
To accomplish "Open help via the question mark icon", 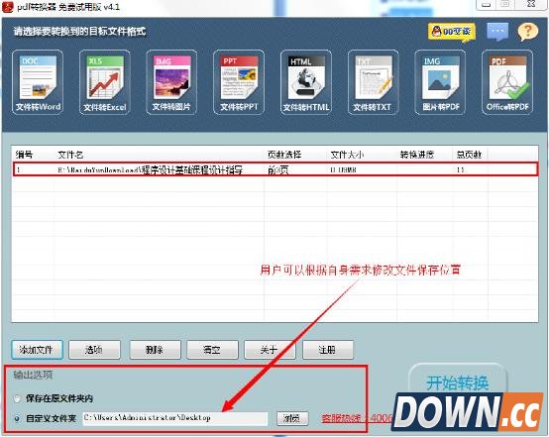I will coord(527,32).
